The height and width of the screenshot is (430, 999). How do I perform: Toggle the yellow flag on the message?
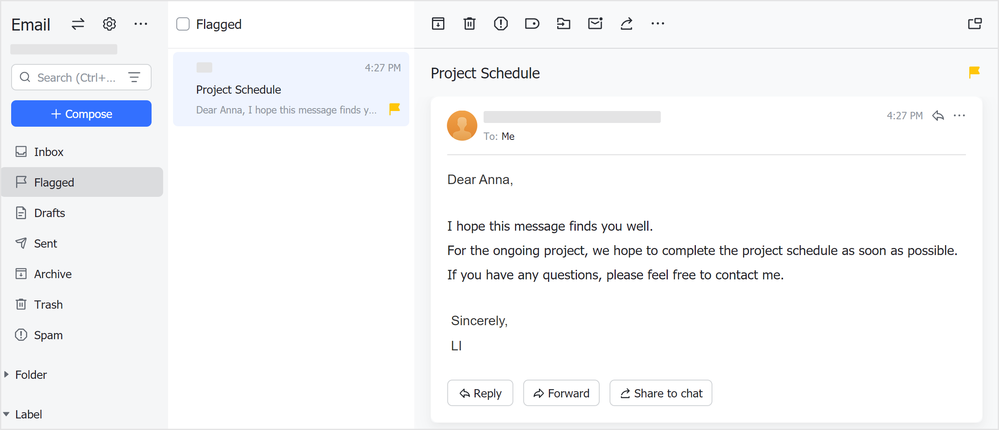coord(973,72)
